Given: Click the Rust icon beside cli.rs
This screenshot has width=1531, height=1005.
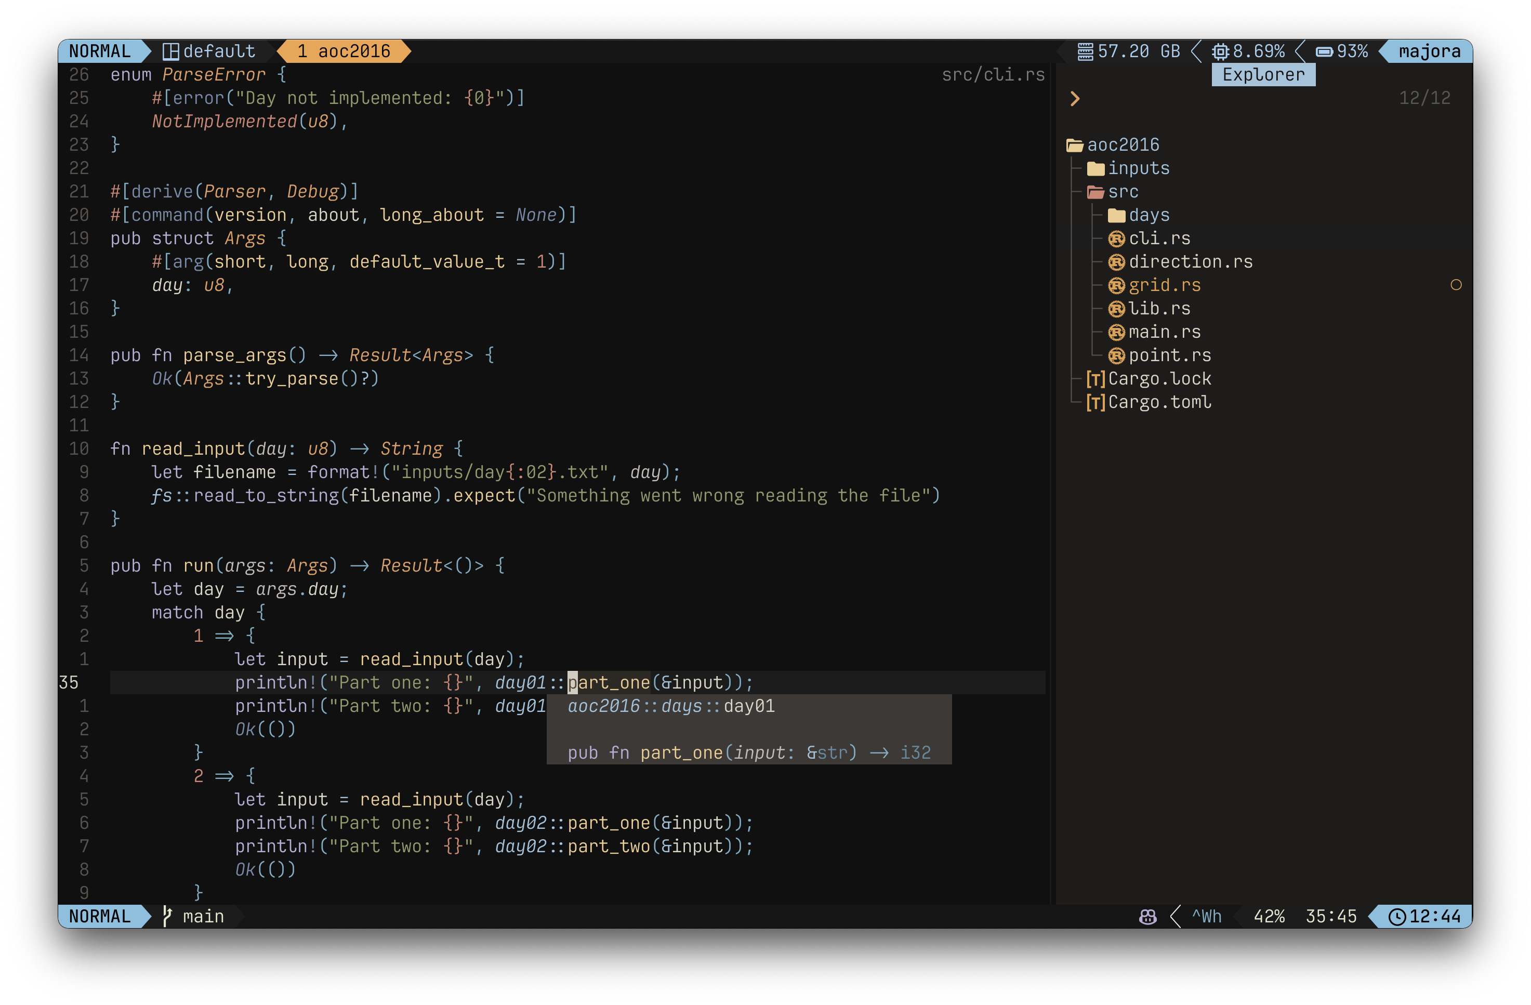Looking at the screenshot, I should point(1117,239).
